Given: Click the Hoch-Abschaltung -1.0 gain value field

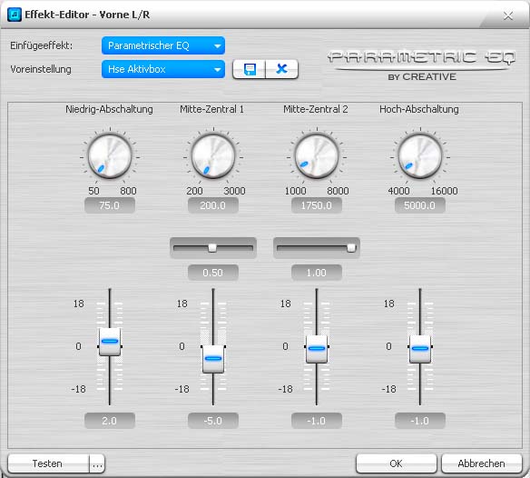Looking at the screenshot, I should click(x=420, y=421).
